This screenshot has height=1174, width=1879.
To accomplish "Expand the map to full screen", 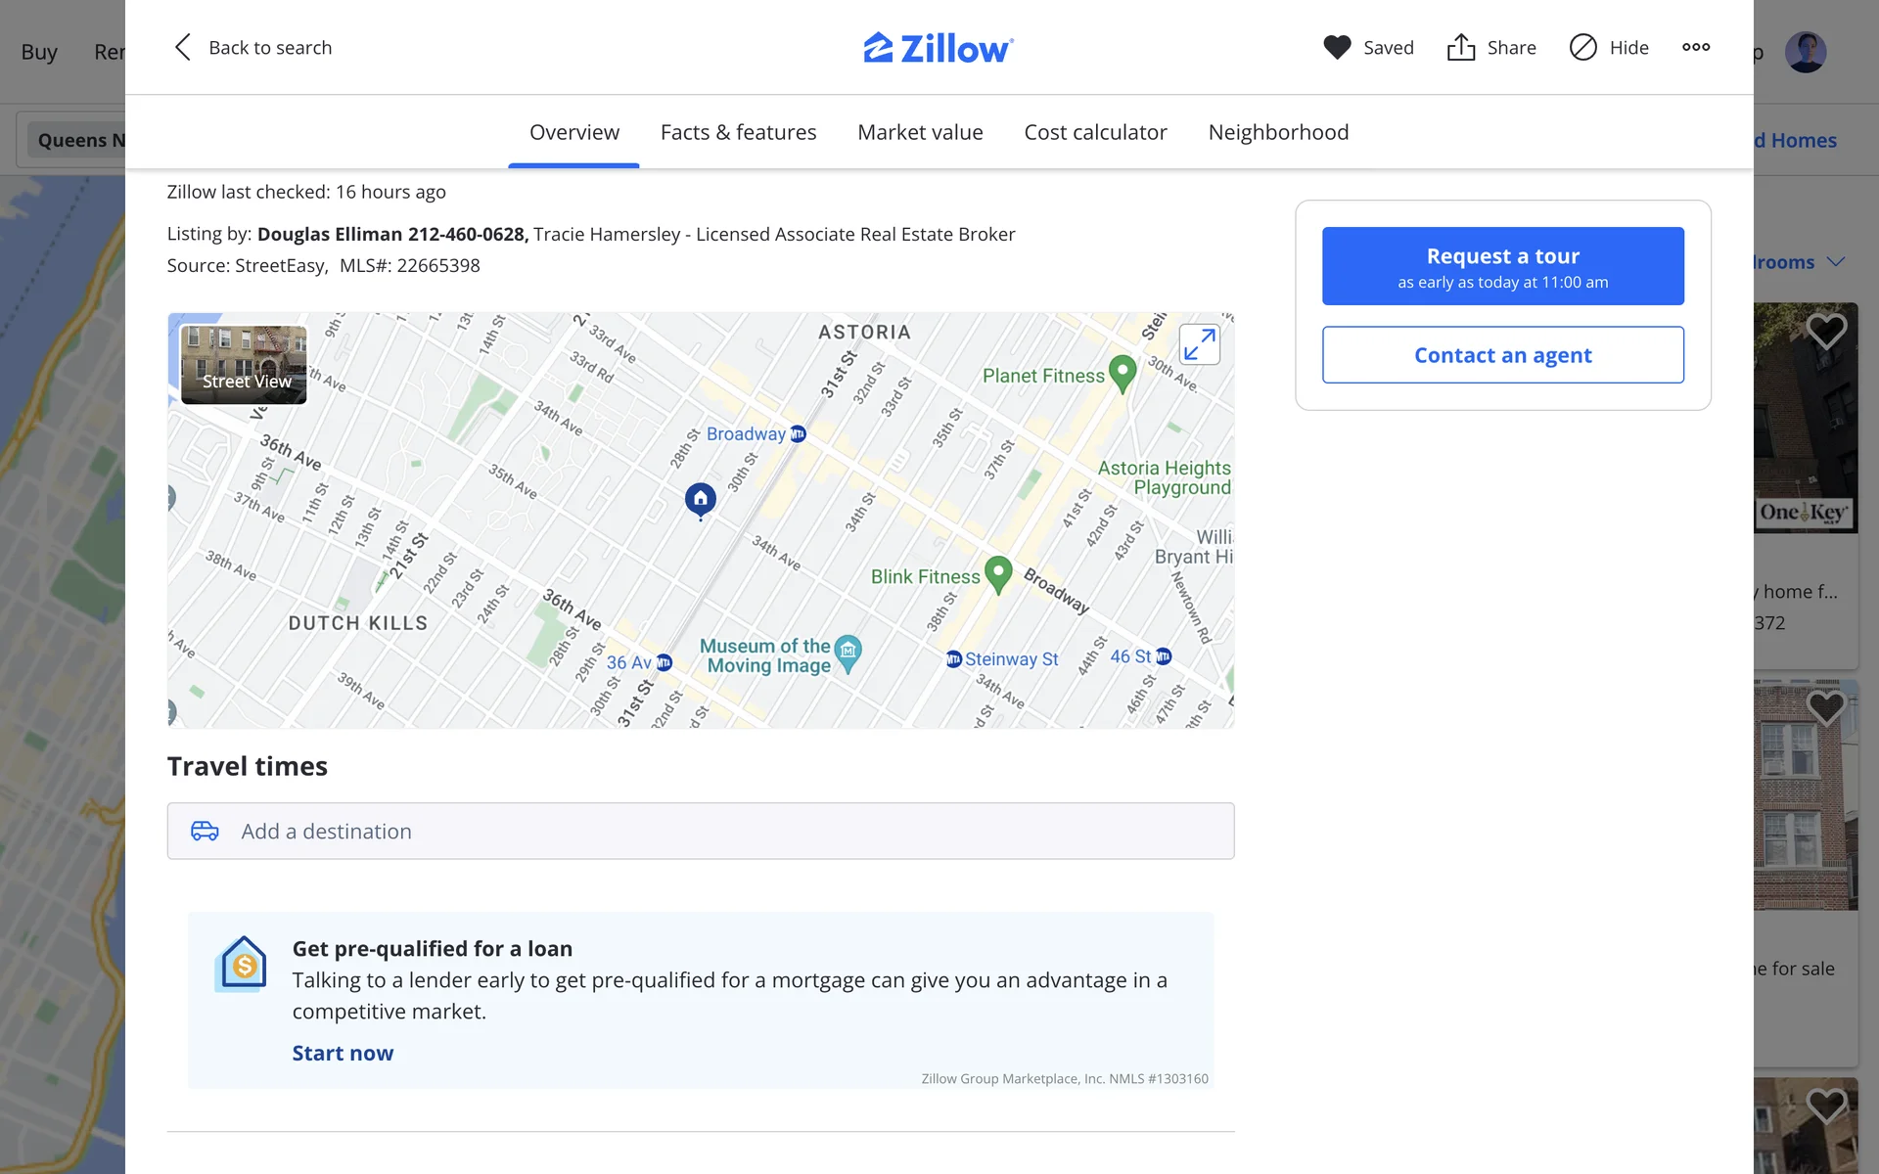I will click(1199, 344).
